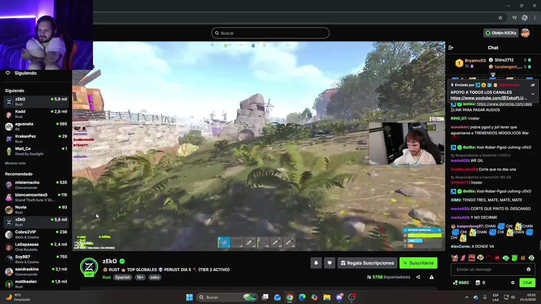Open the user profile avatar menu
Screen dimensions: 541x304
pyautogui.click(x=525, y=33)
